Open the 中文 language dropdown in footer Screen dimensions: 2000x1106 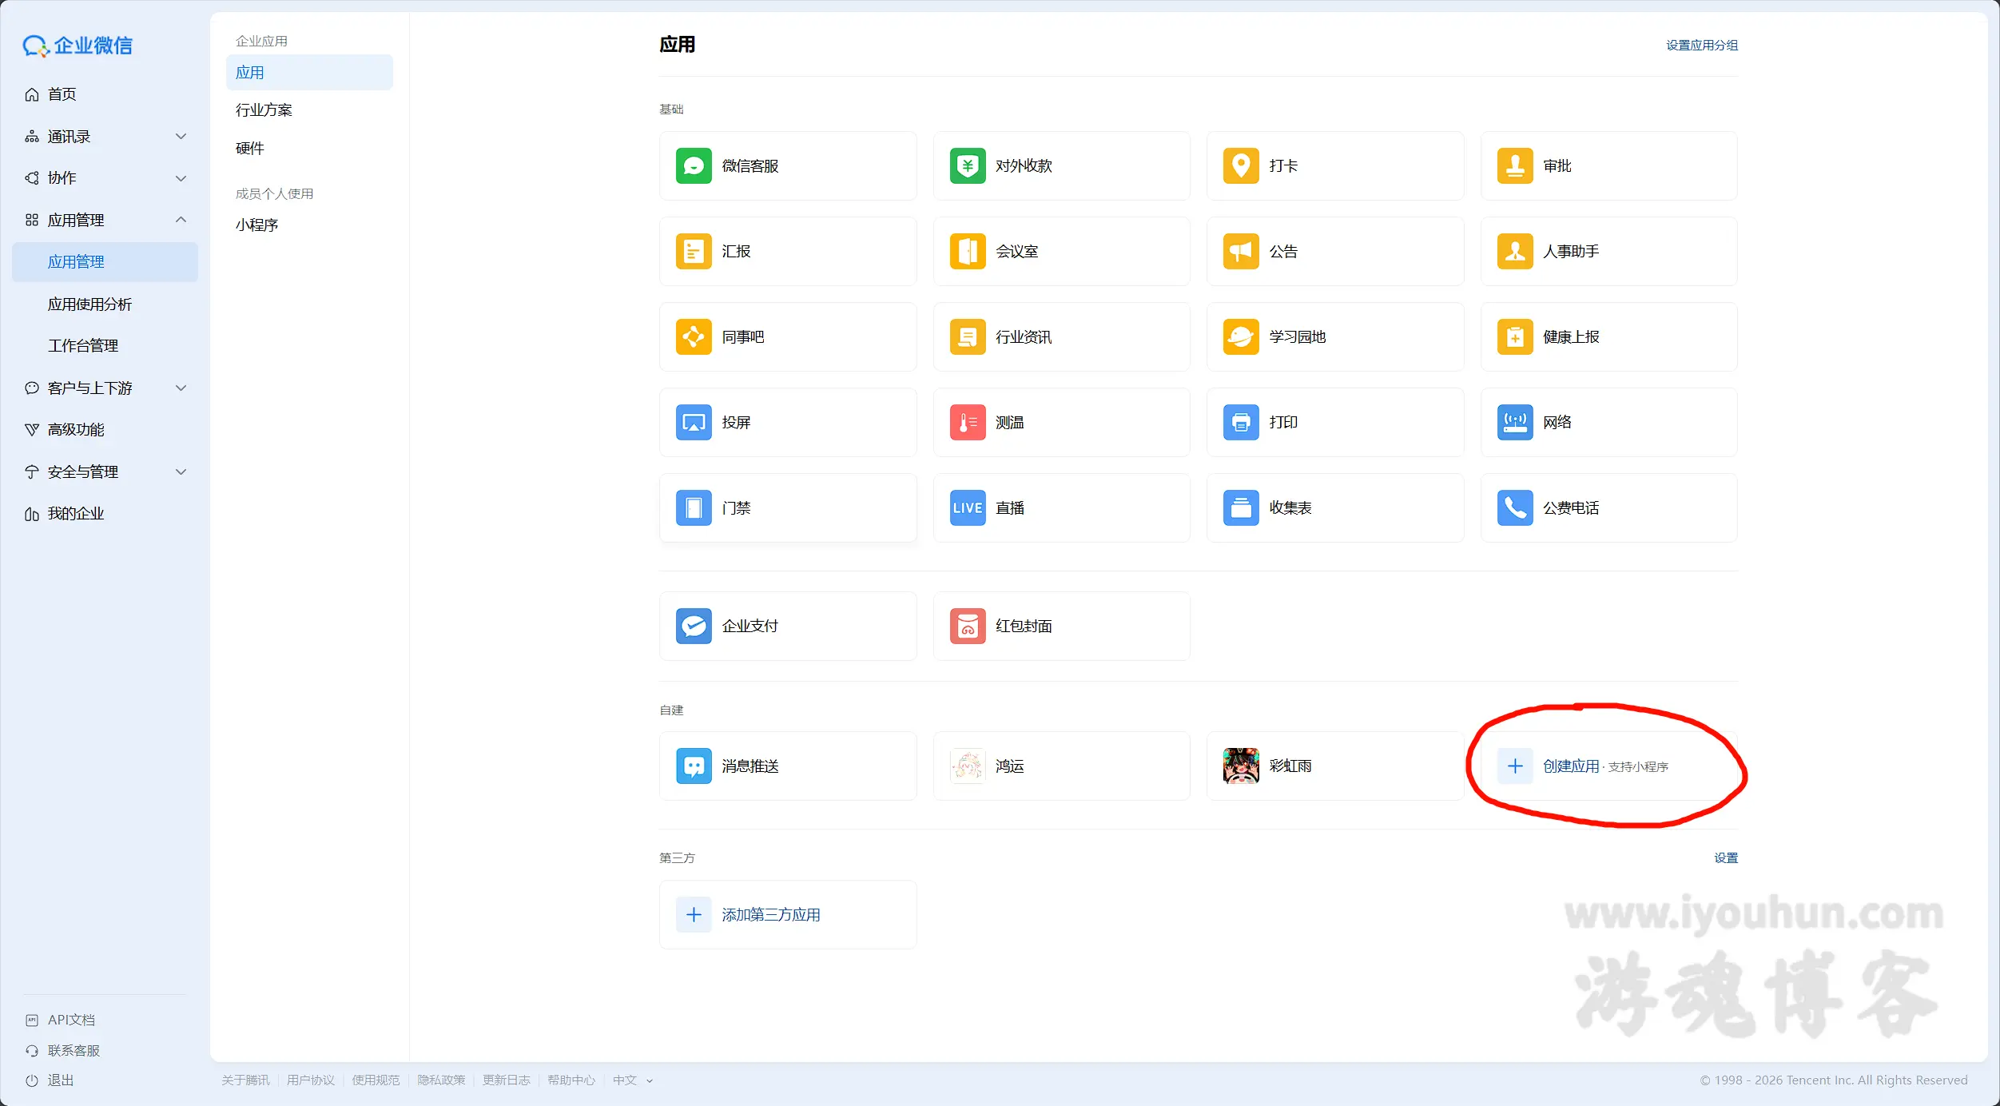(x=632, y=1080)
